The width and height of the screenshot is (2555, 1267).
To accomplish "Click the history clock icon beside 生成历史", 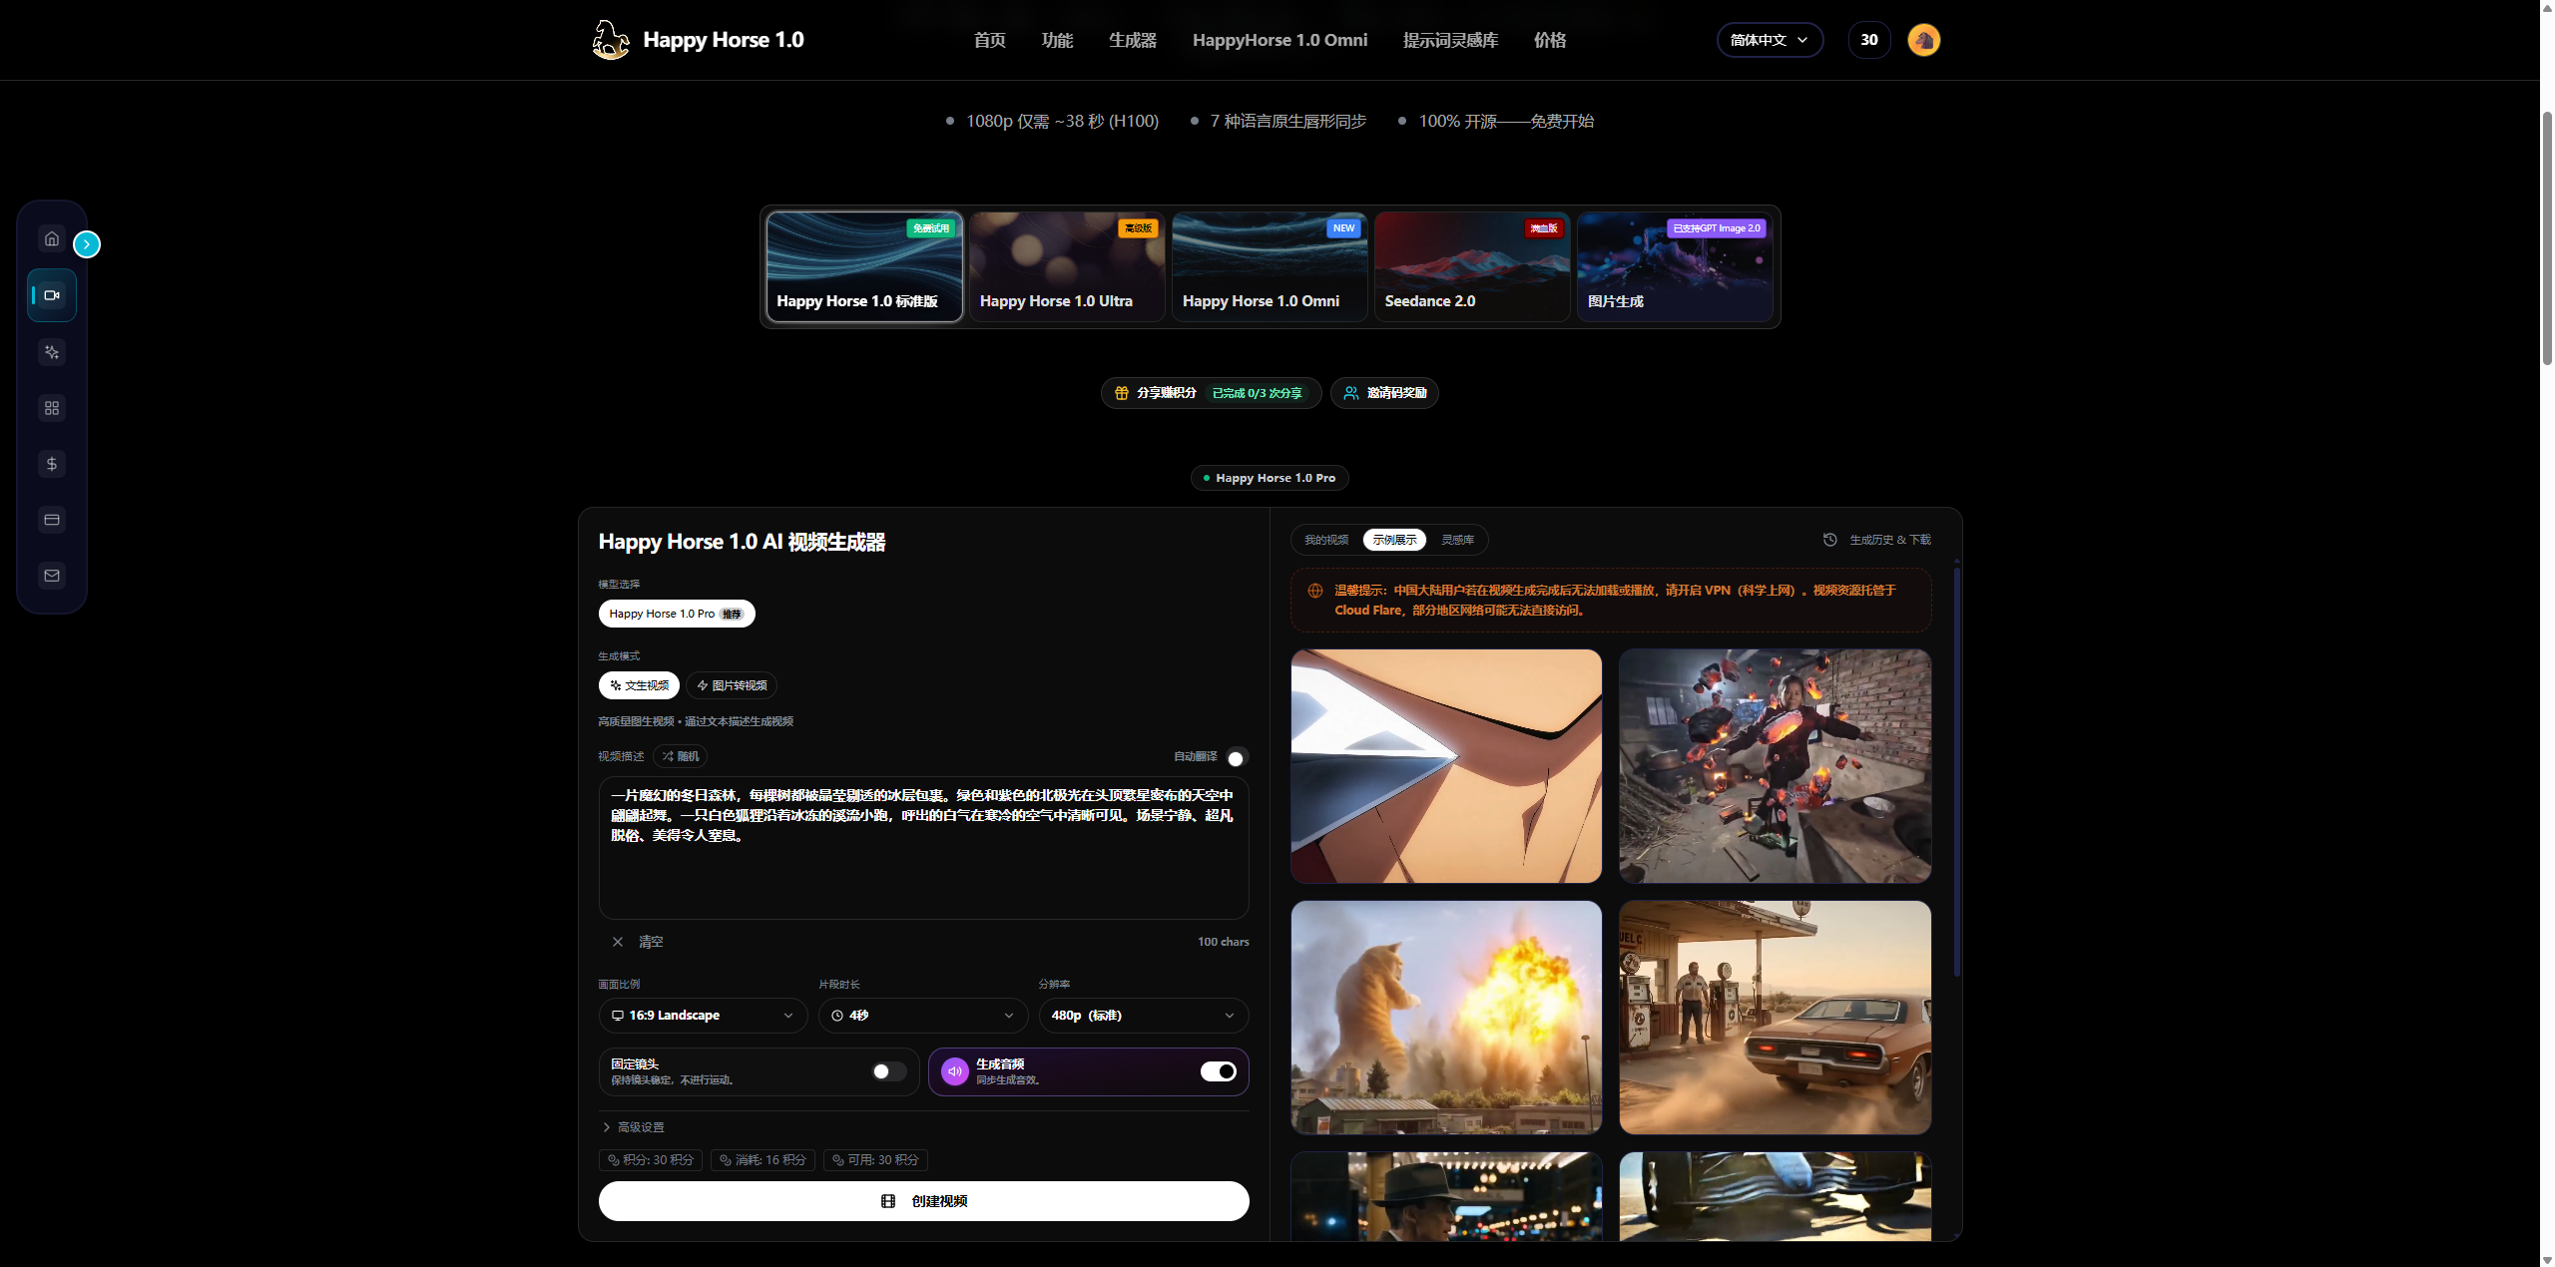I will point(1830,540).
